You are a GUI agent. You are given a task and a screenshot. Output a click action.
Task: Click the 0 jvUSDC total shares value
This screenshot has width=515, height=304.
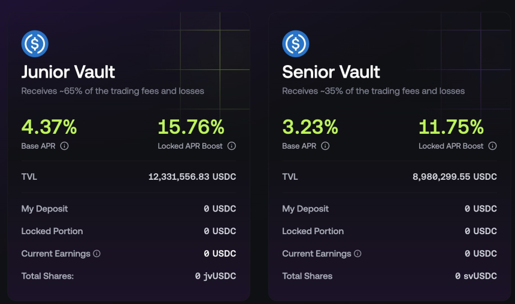[216, 276]
